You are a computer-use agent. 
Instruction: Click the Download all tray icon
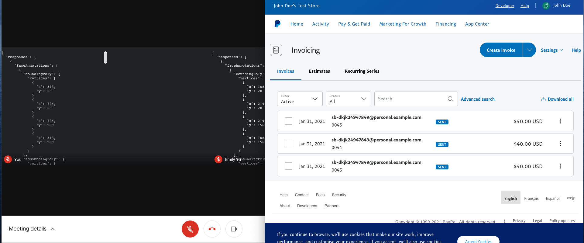pos(543,99)
